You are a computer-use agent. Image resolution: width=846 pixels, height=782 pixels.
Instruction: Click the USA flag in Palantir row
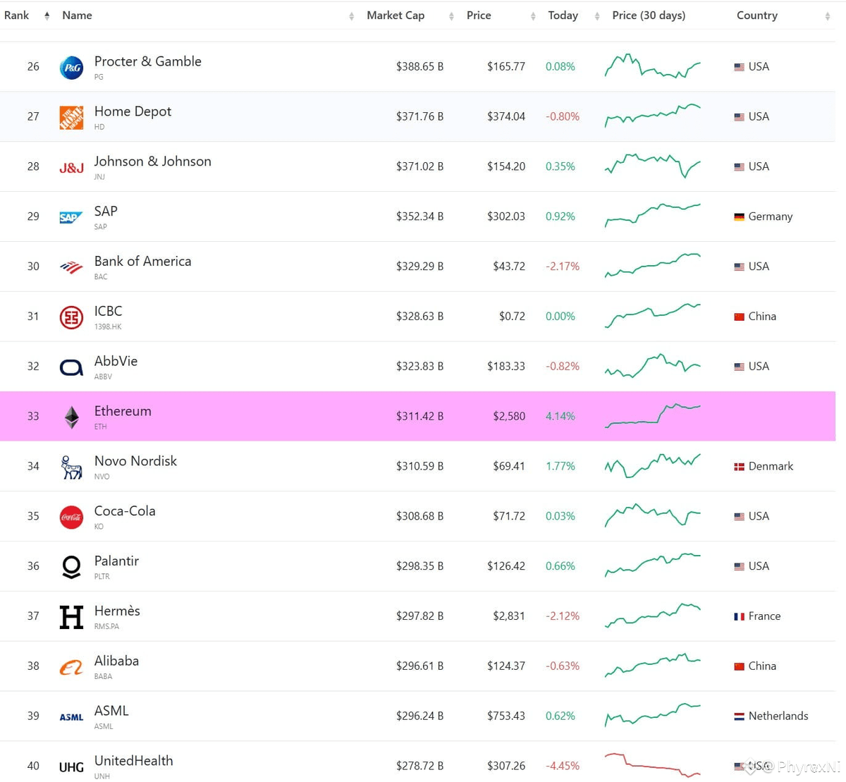(739, 566)
